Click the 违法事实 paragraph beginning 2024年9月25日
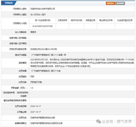This screenshot has width=136, height=127. [82, 63]
